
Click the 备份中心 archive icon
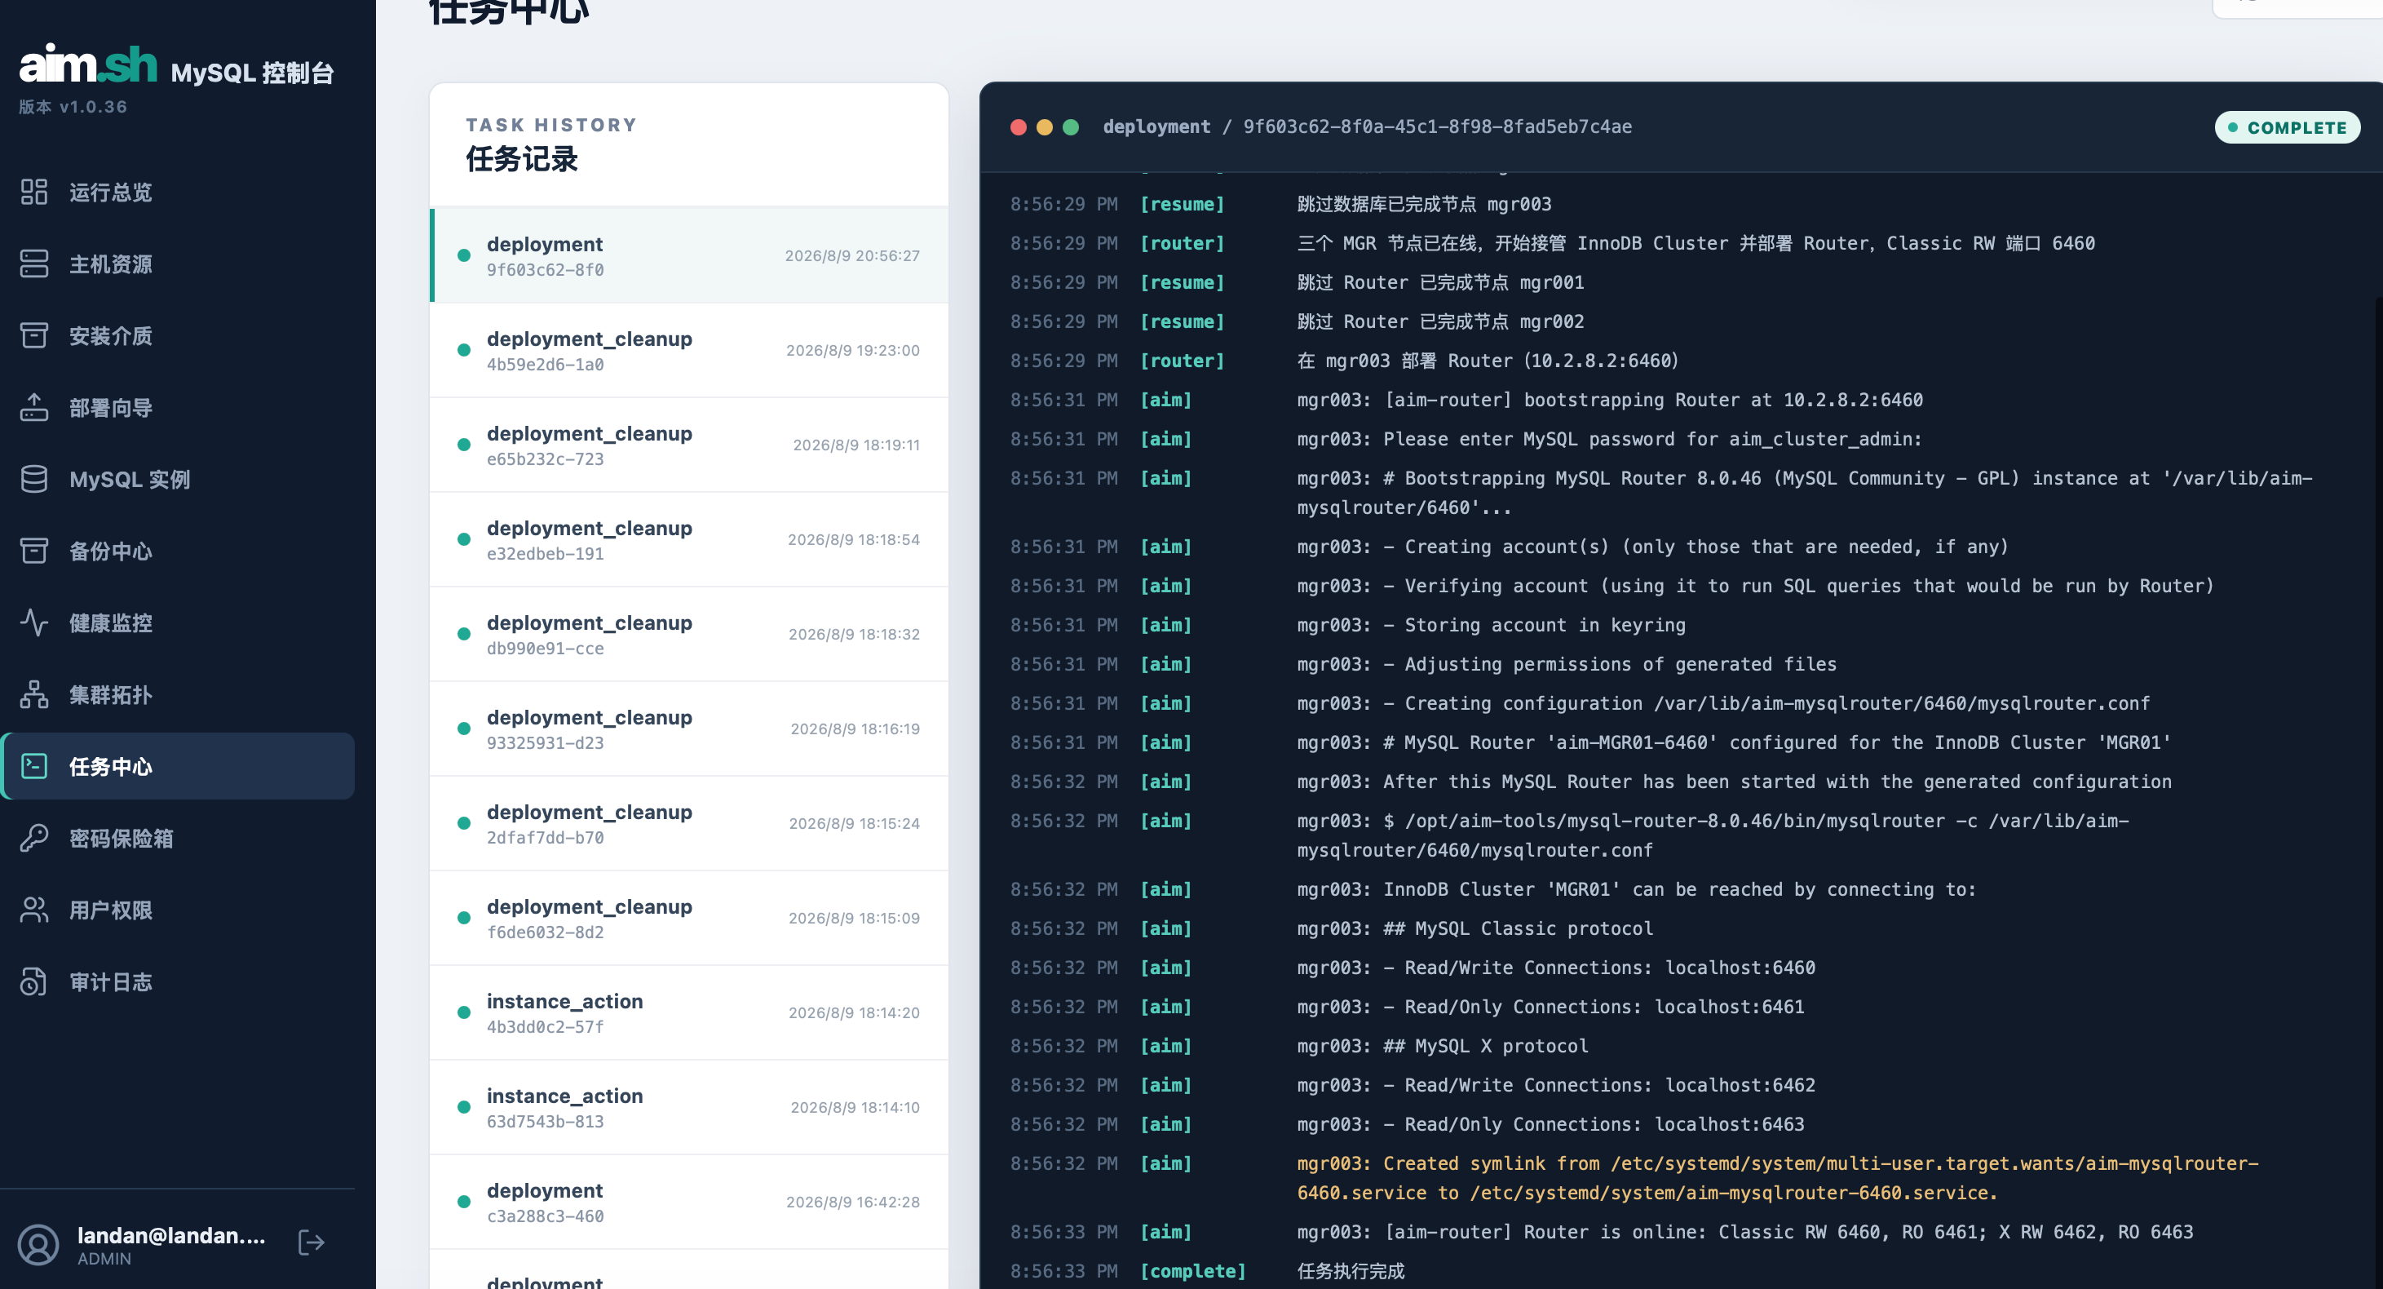tap(34, 551)
